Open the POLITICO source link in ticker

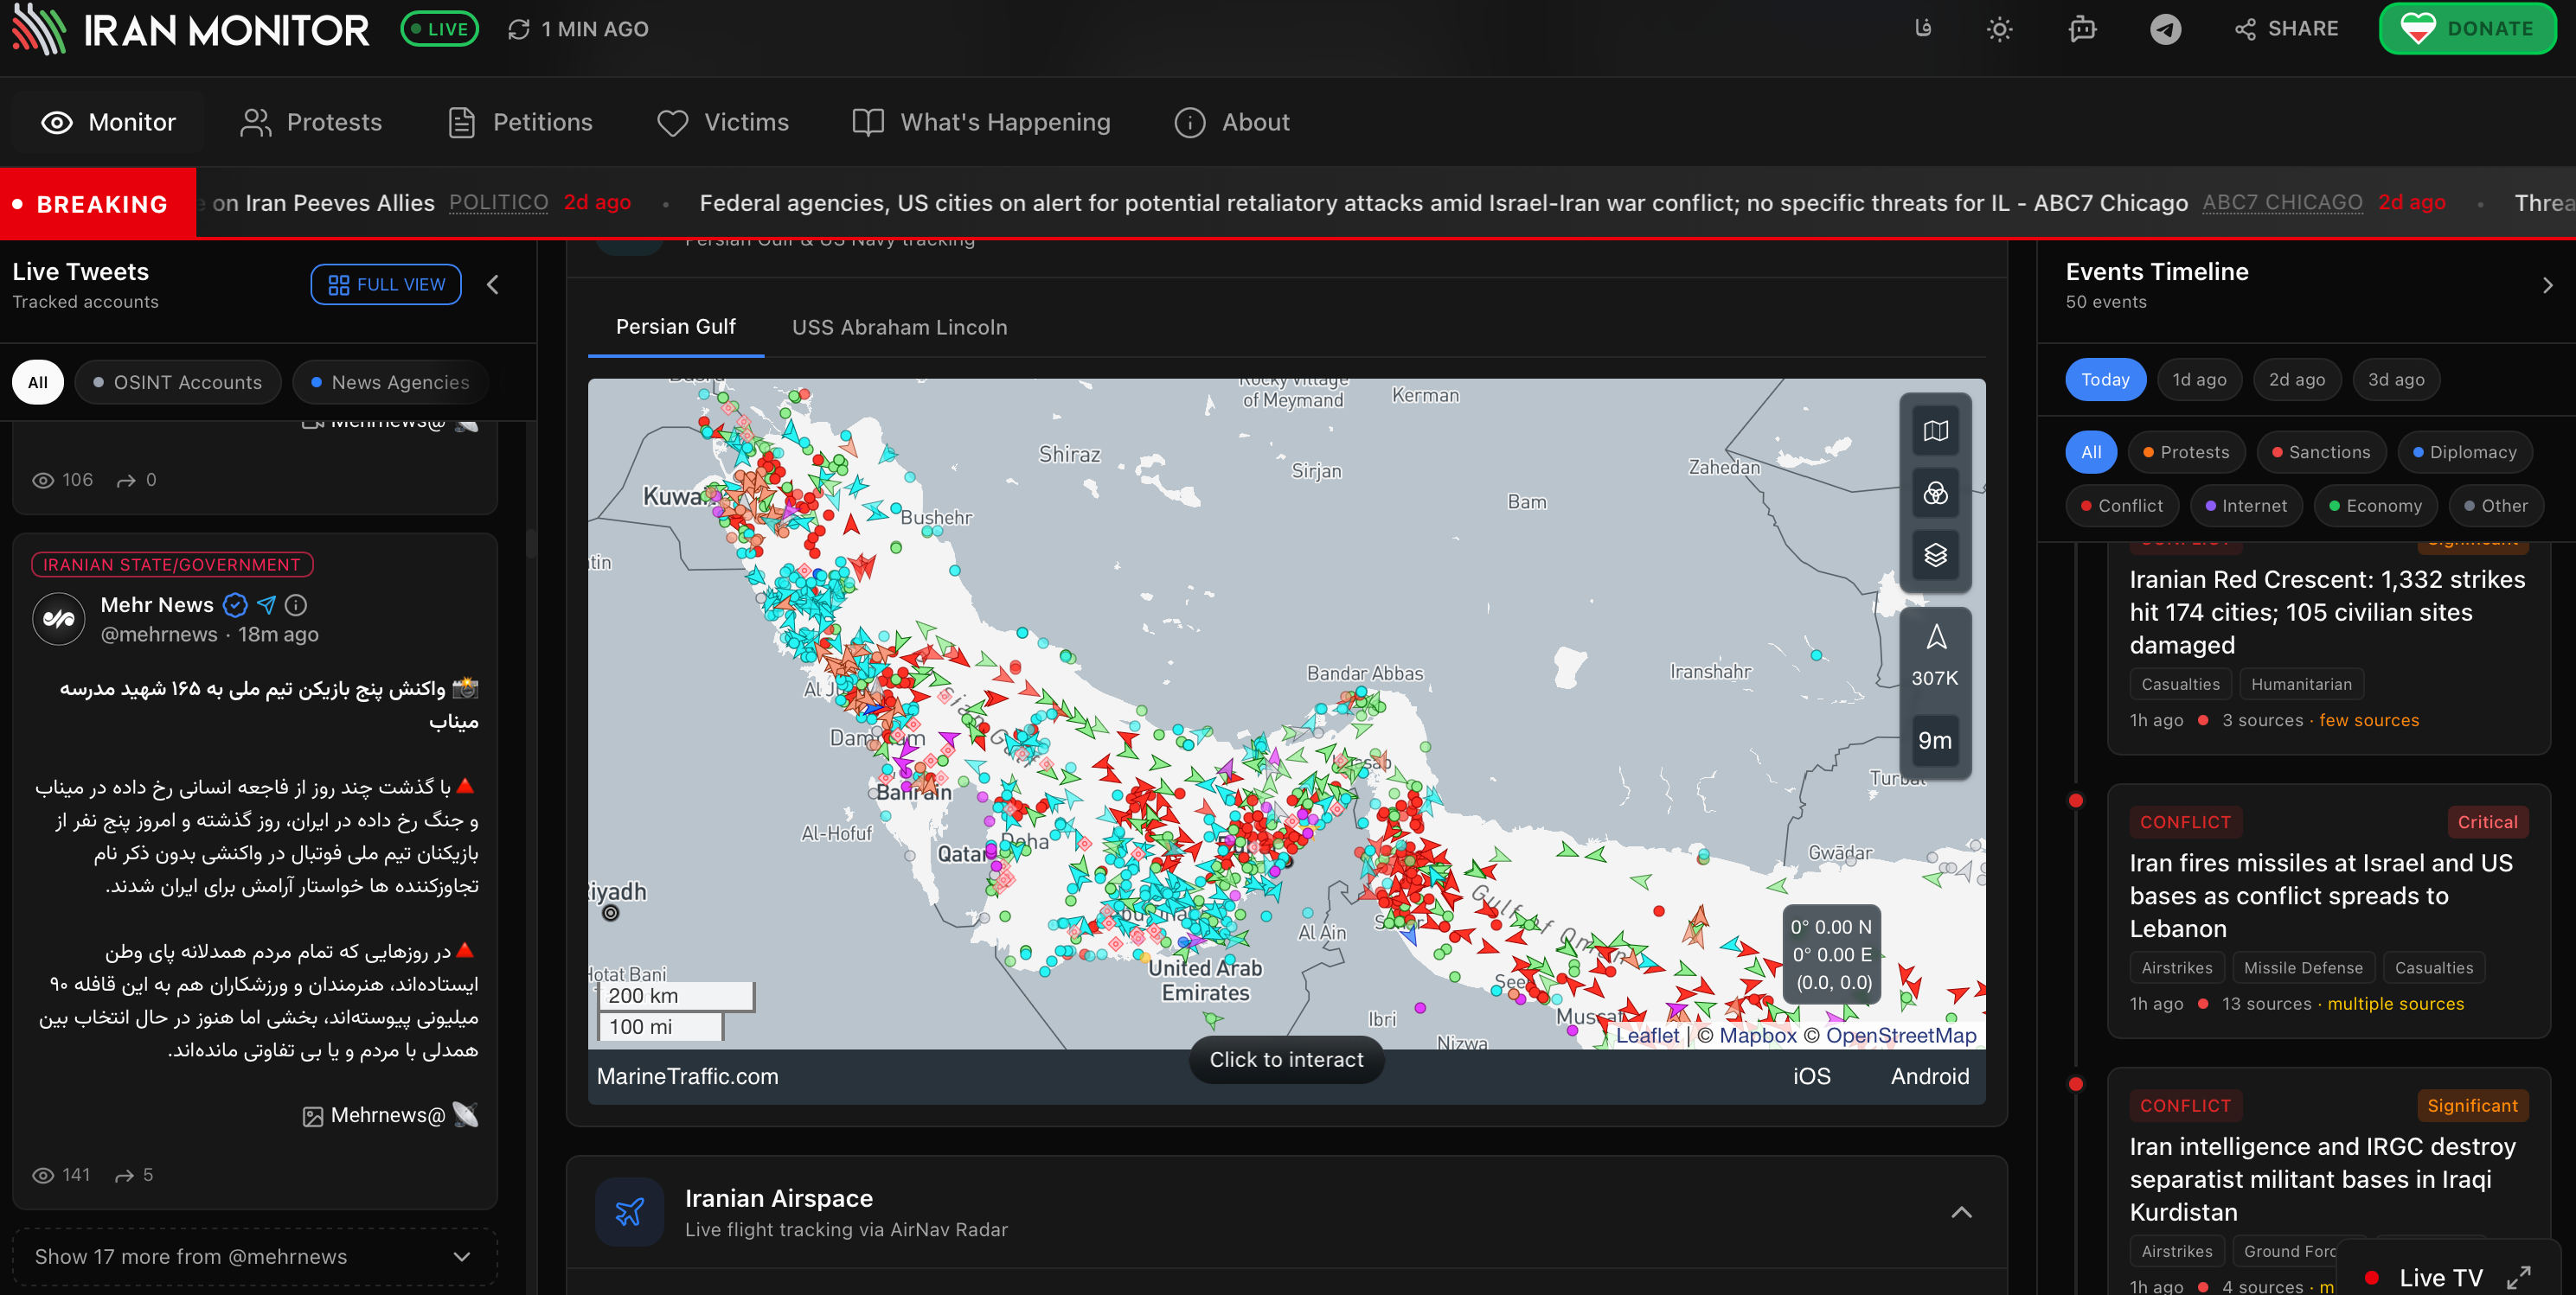tap(498, 201)
